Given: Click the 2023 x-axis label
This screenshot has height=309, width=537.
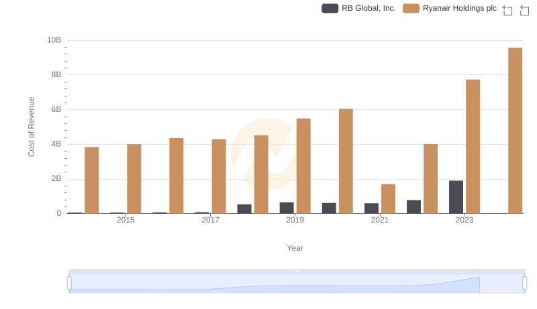Looking at the screenshot, I should click(x=465, y=220).
